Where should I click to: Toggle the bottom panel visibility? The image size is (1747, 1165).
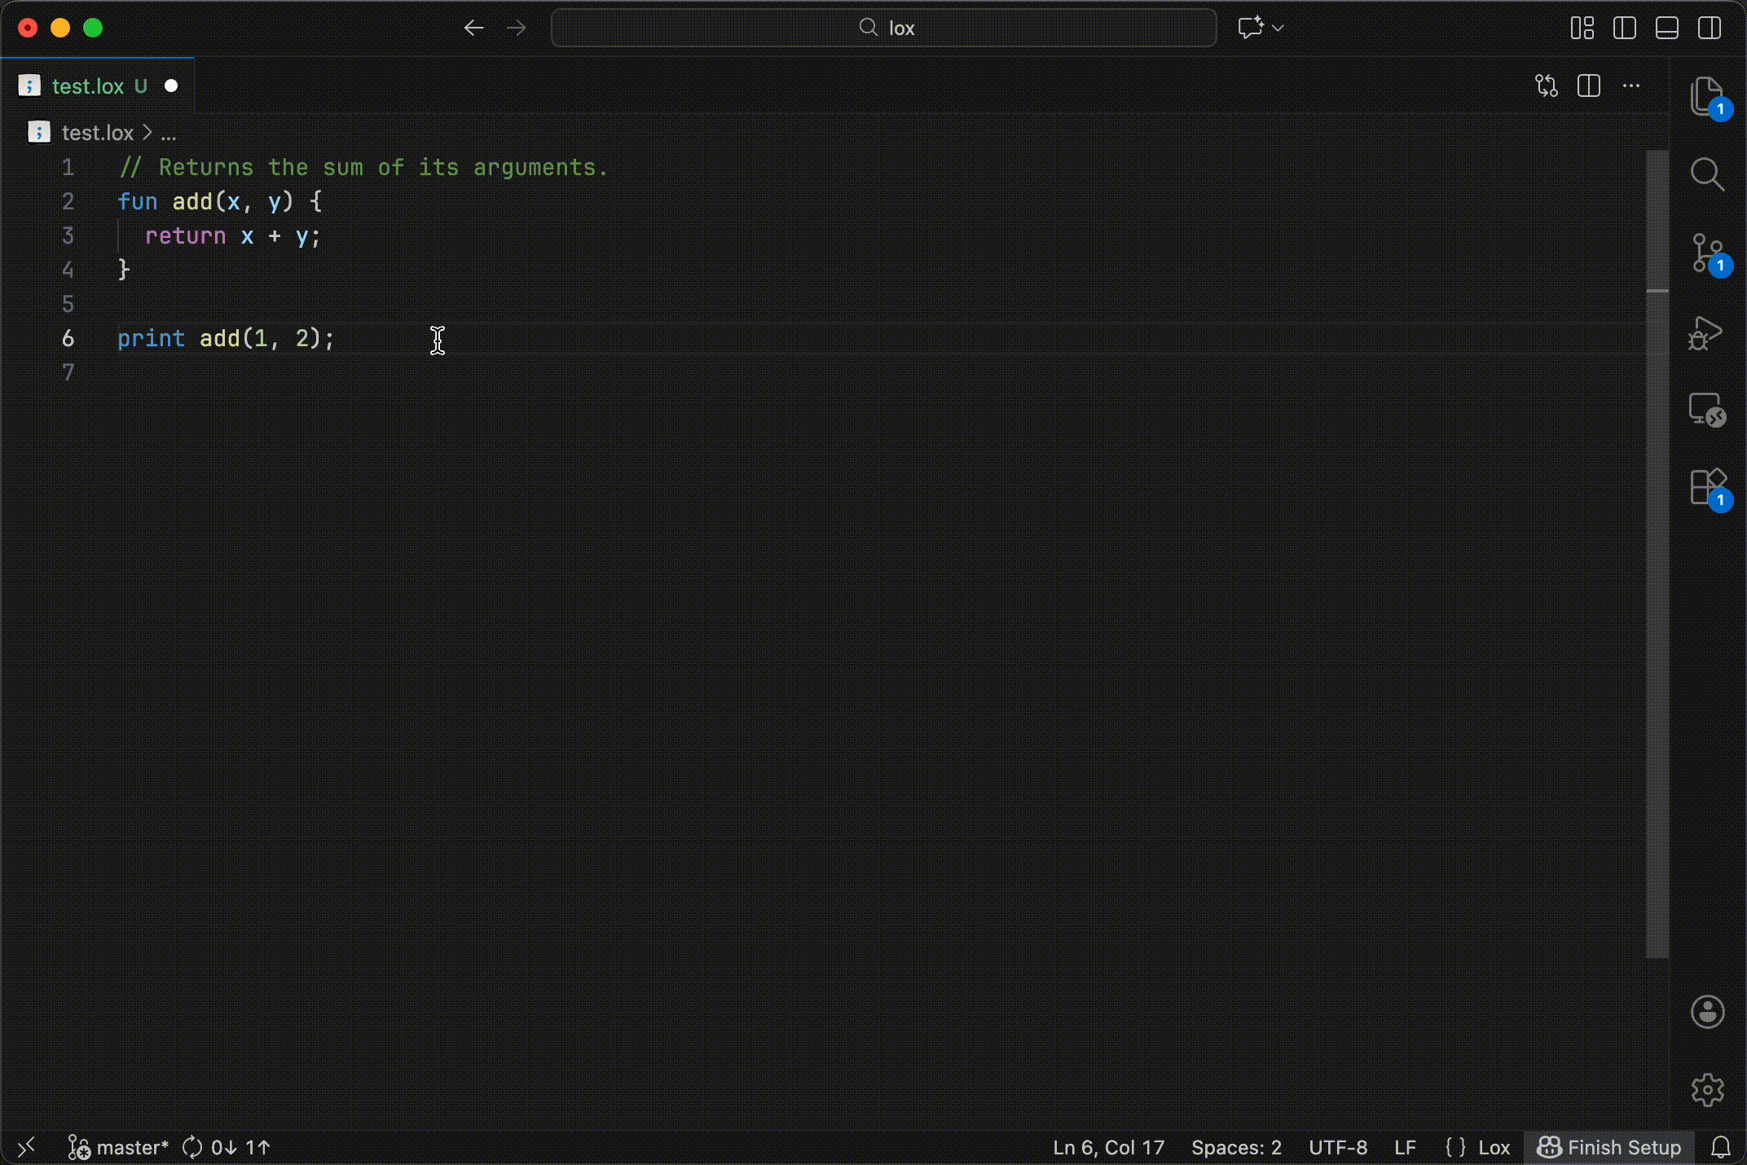click(x=1666, y=28)
